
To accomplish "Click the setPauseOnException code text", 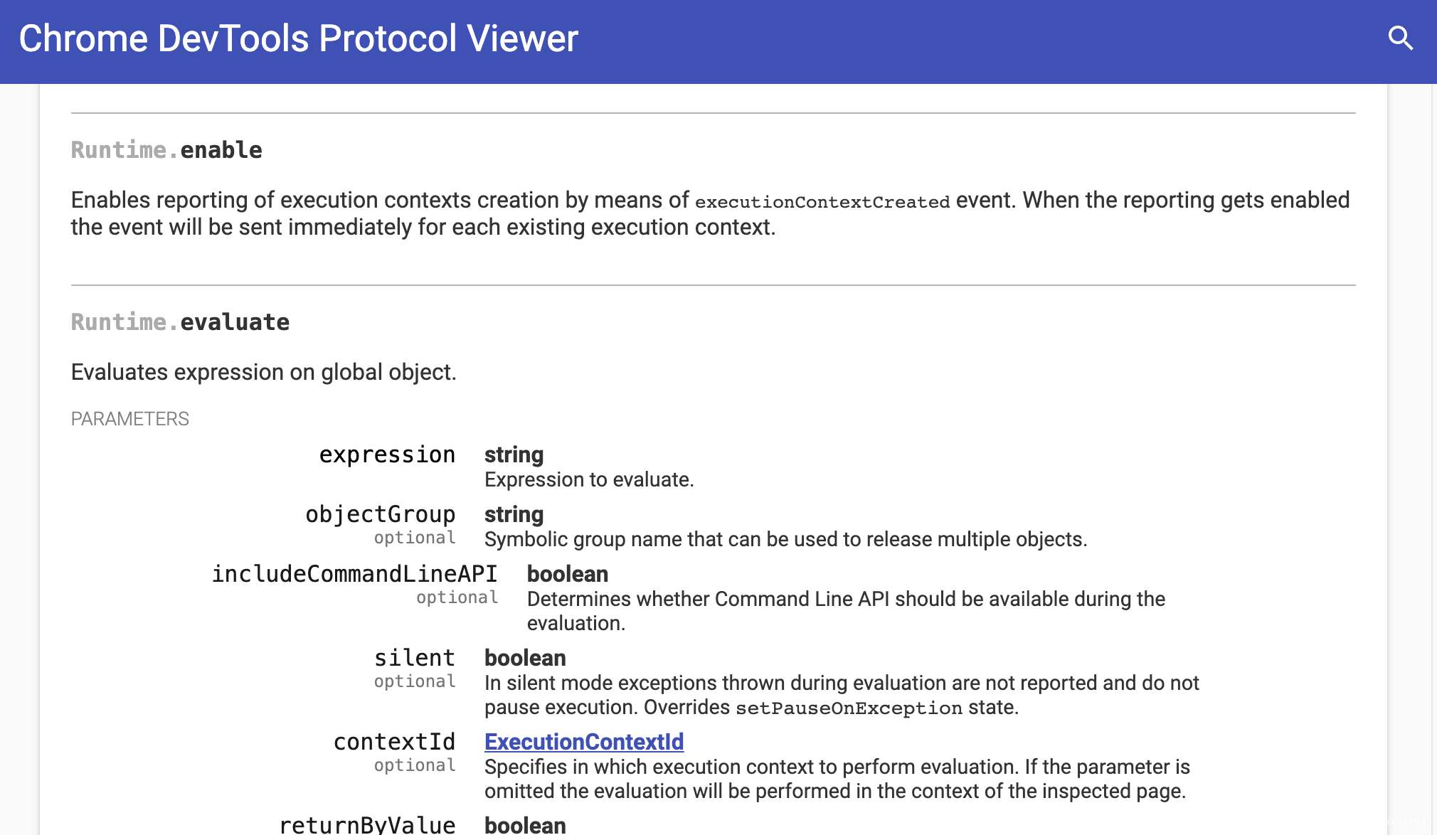I will click(849, 708).
